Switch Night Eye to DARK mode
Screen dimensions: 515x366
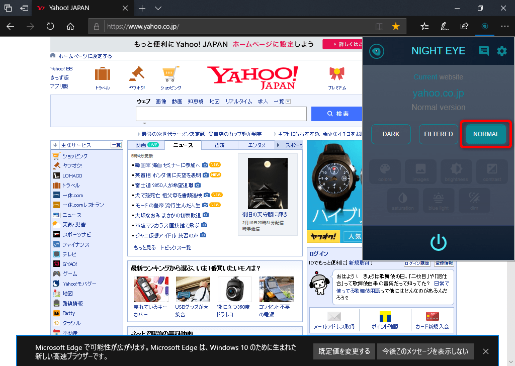coord(391,134)
